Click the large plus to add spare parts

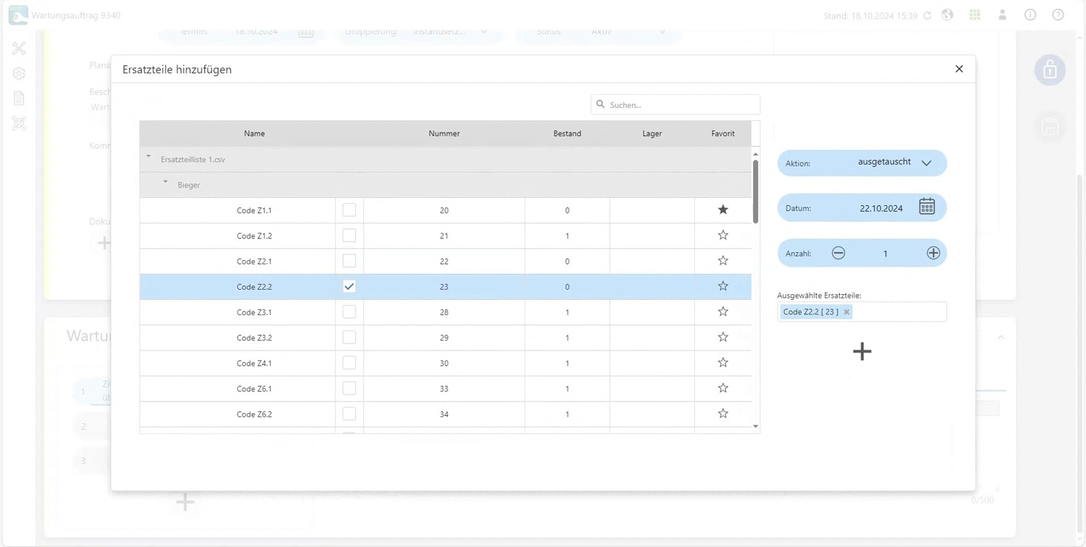click(x=862, y=351)
